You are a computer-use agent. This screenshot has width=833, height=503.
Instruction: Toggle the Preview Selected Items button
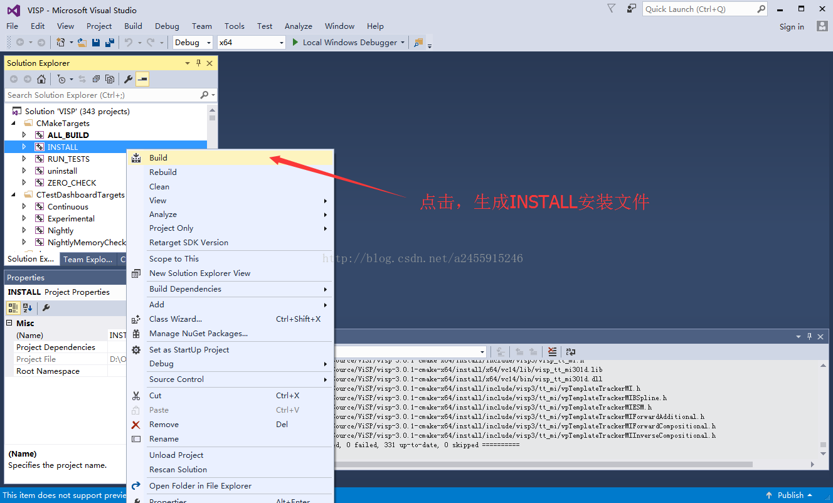pos(142,79)
